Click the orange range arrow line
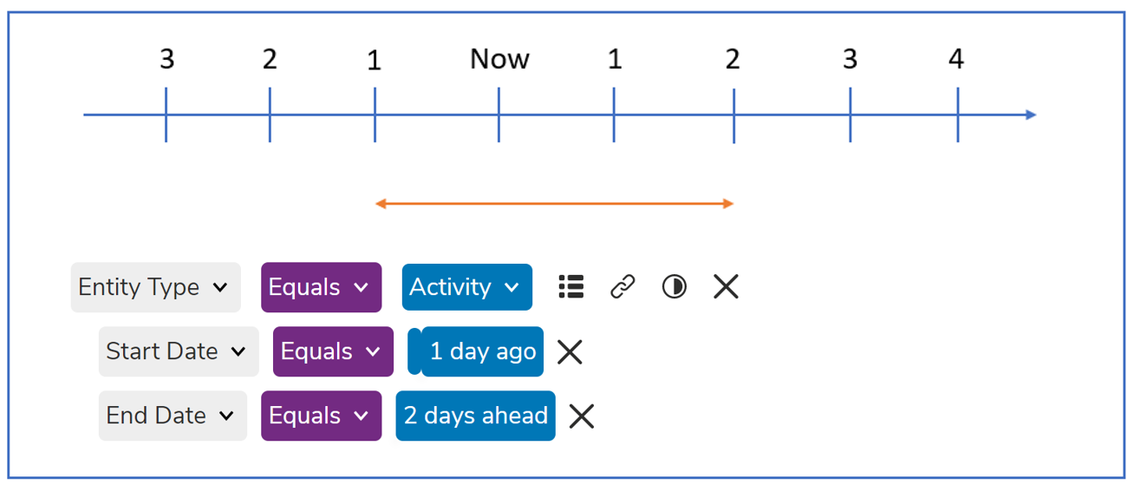Viewport: 1134px width, 485px height. 555,204
